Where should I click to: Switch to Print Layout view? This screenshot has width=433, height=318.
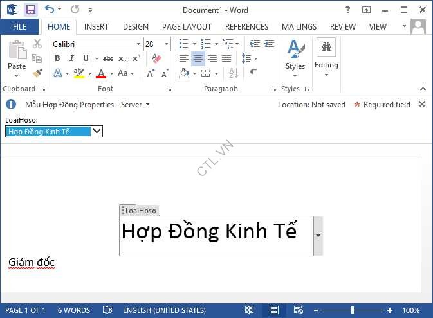pos(273,310)
